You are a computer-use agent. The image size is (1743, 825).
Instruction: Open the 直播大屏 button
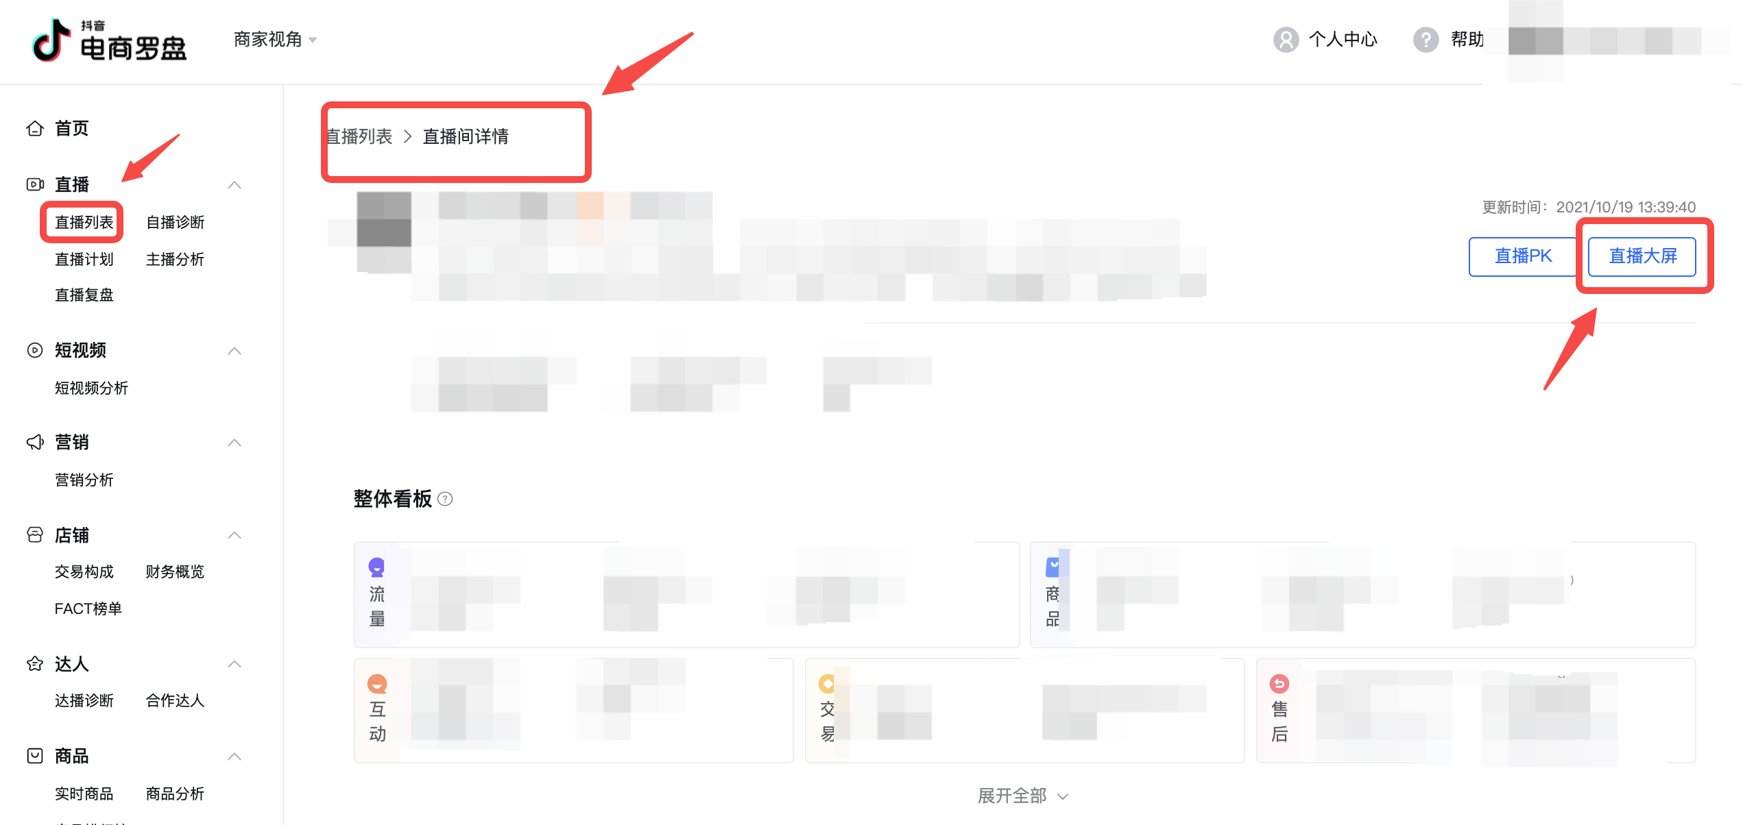click(1642, 256)
